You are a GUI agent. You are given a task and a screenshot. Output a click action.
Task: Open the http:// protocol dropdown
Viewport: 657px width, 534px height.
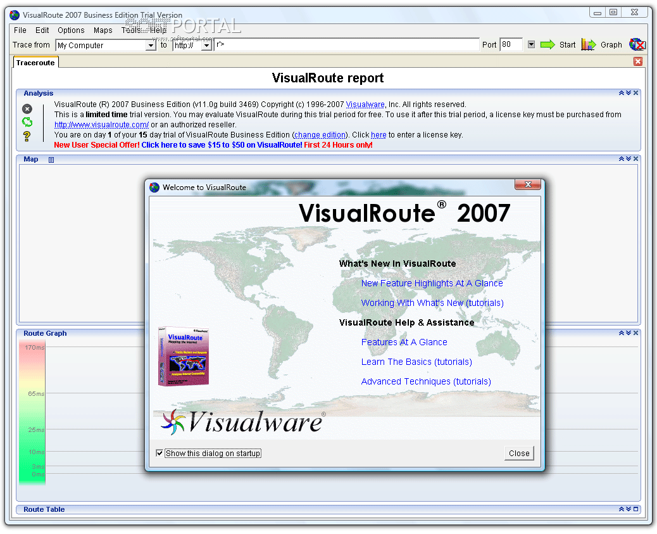(206, 46)
